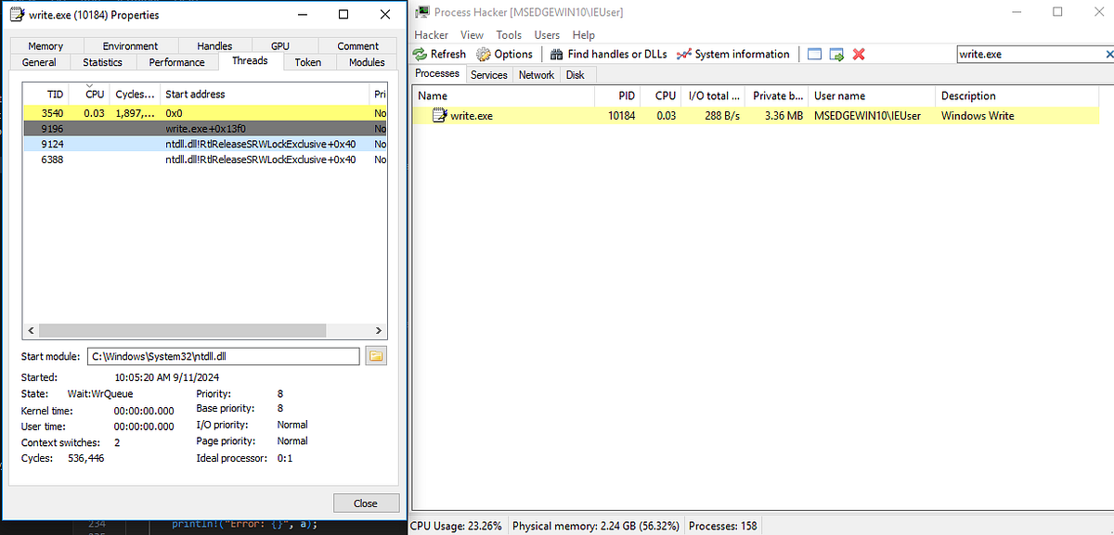Click the Process Hacker title bar icon
Viewport: 1114px width, 535px height.
(421, 12)
